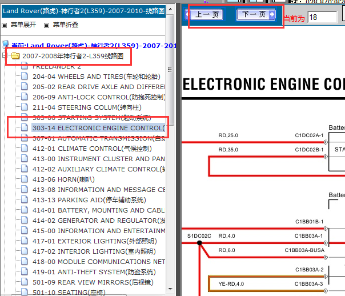Image resolution: width=345 pixels, height=296 pixels.
Task: Open 414-02 GENERATOR AND REGULATOR entry
Action: (99, 221)
